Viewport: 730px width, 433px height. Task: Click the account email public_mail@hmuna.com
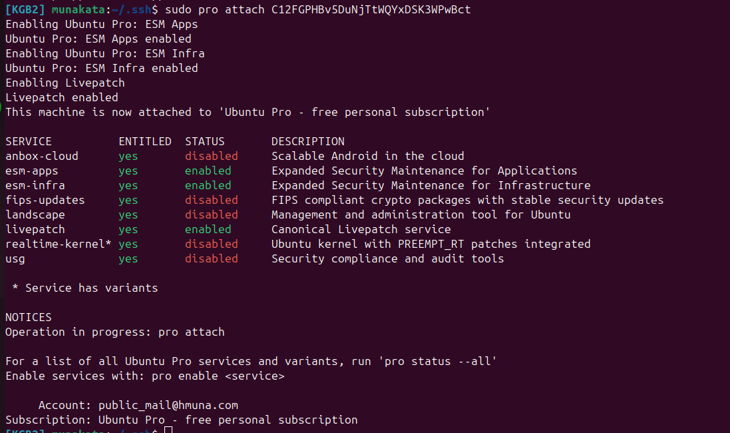(x=168, y=405)
